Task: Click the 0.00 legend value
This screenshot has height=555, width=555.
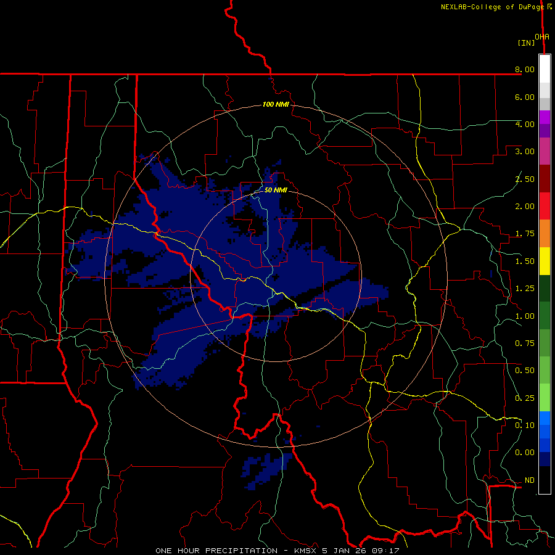Action: click(x=525, y=453)
